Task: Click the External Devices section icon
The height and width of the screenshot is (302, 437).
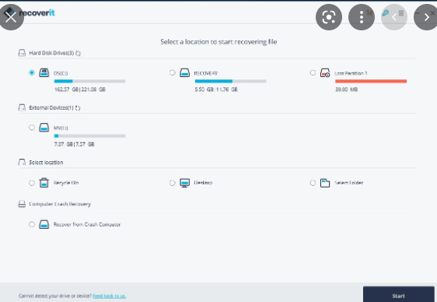Action: (x=22, y=107)
